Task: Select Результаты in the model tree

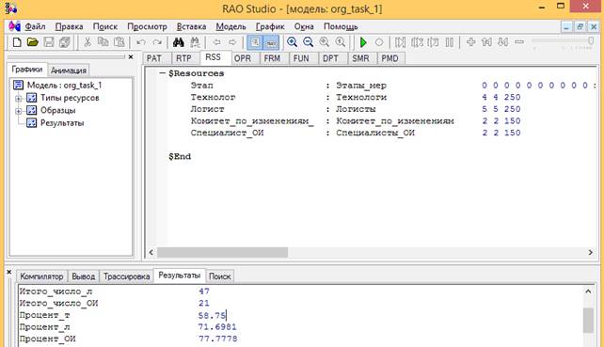Action: click(62, 123)
